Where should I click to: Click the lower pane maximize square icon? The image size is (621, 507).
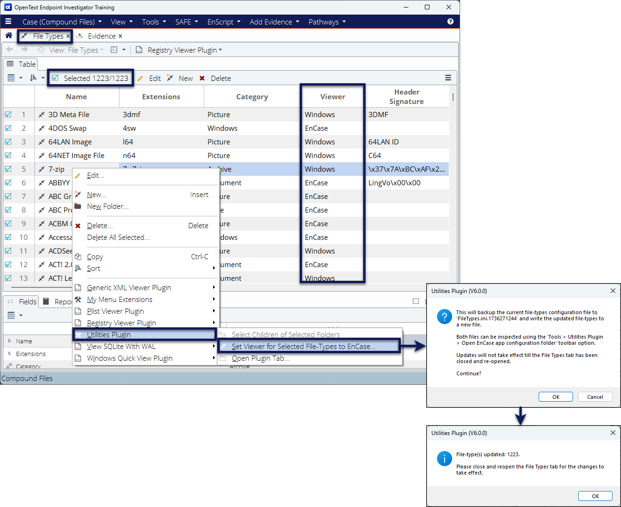(416, 301)
